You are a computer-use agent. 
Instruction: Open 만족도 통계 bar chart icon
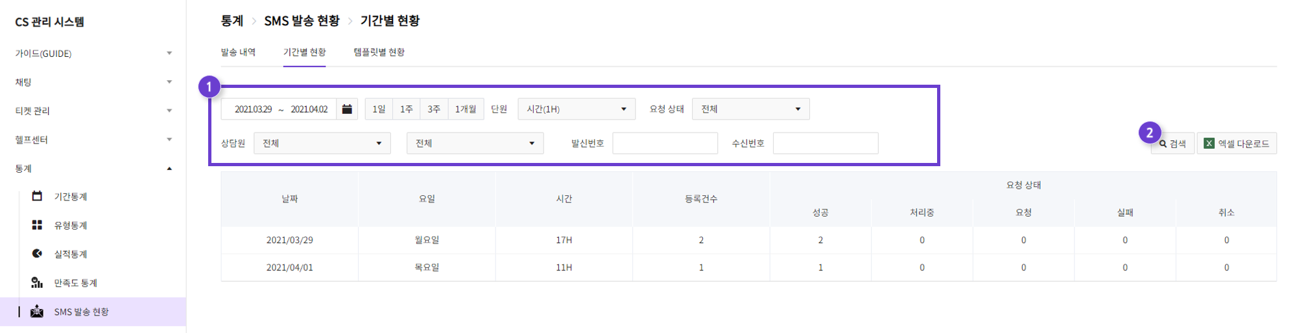coord(37,283)
